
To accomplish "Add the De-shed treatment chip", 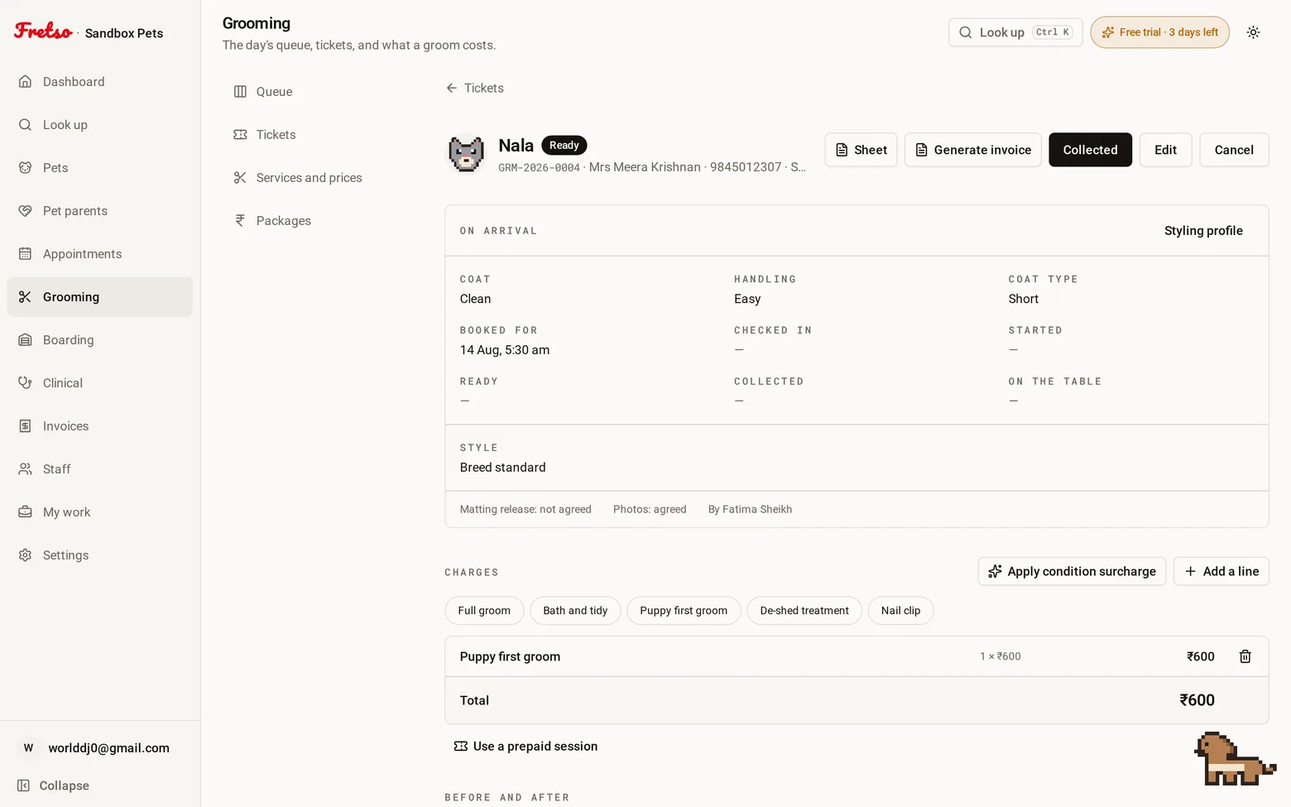I will pos(804,611).
